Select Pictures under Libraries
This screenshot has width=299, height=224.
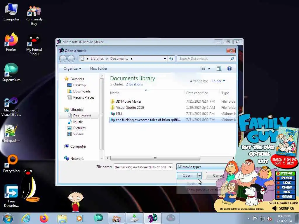tap(79, 128)
